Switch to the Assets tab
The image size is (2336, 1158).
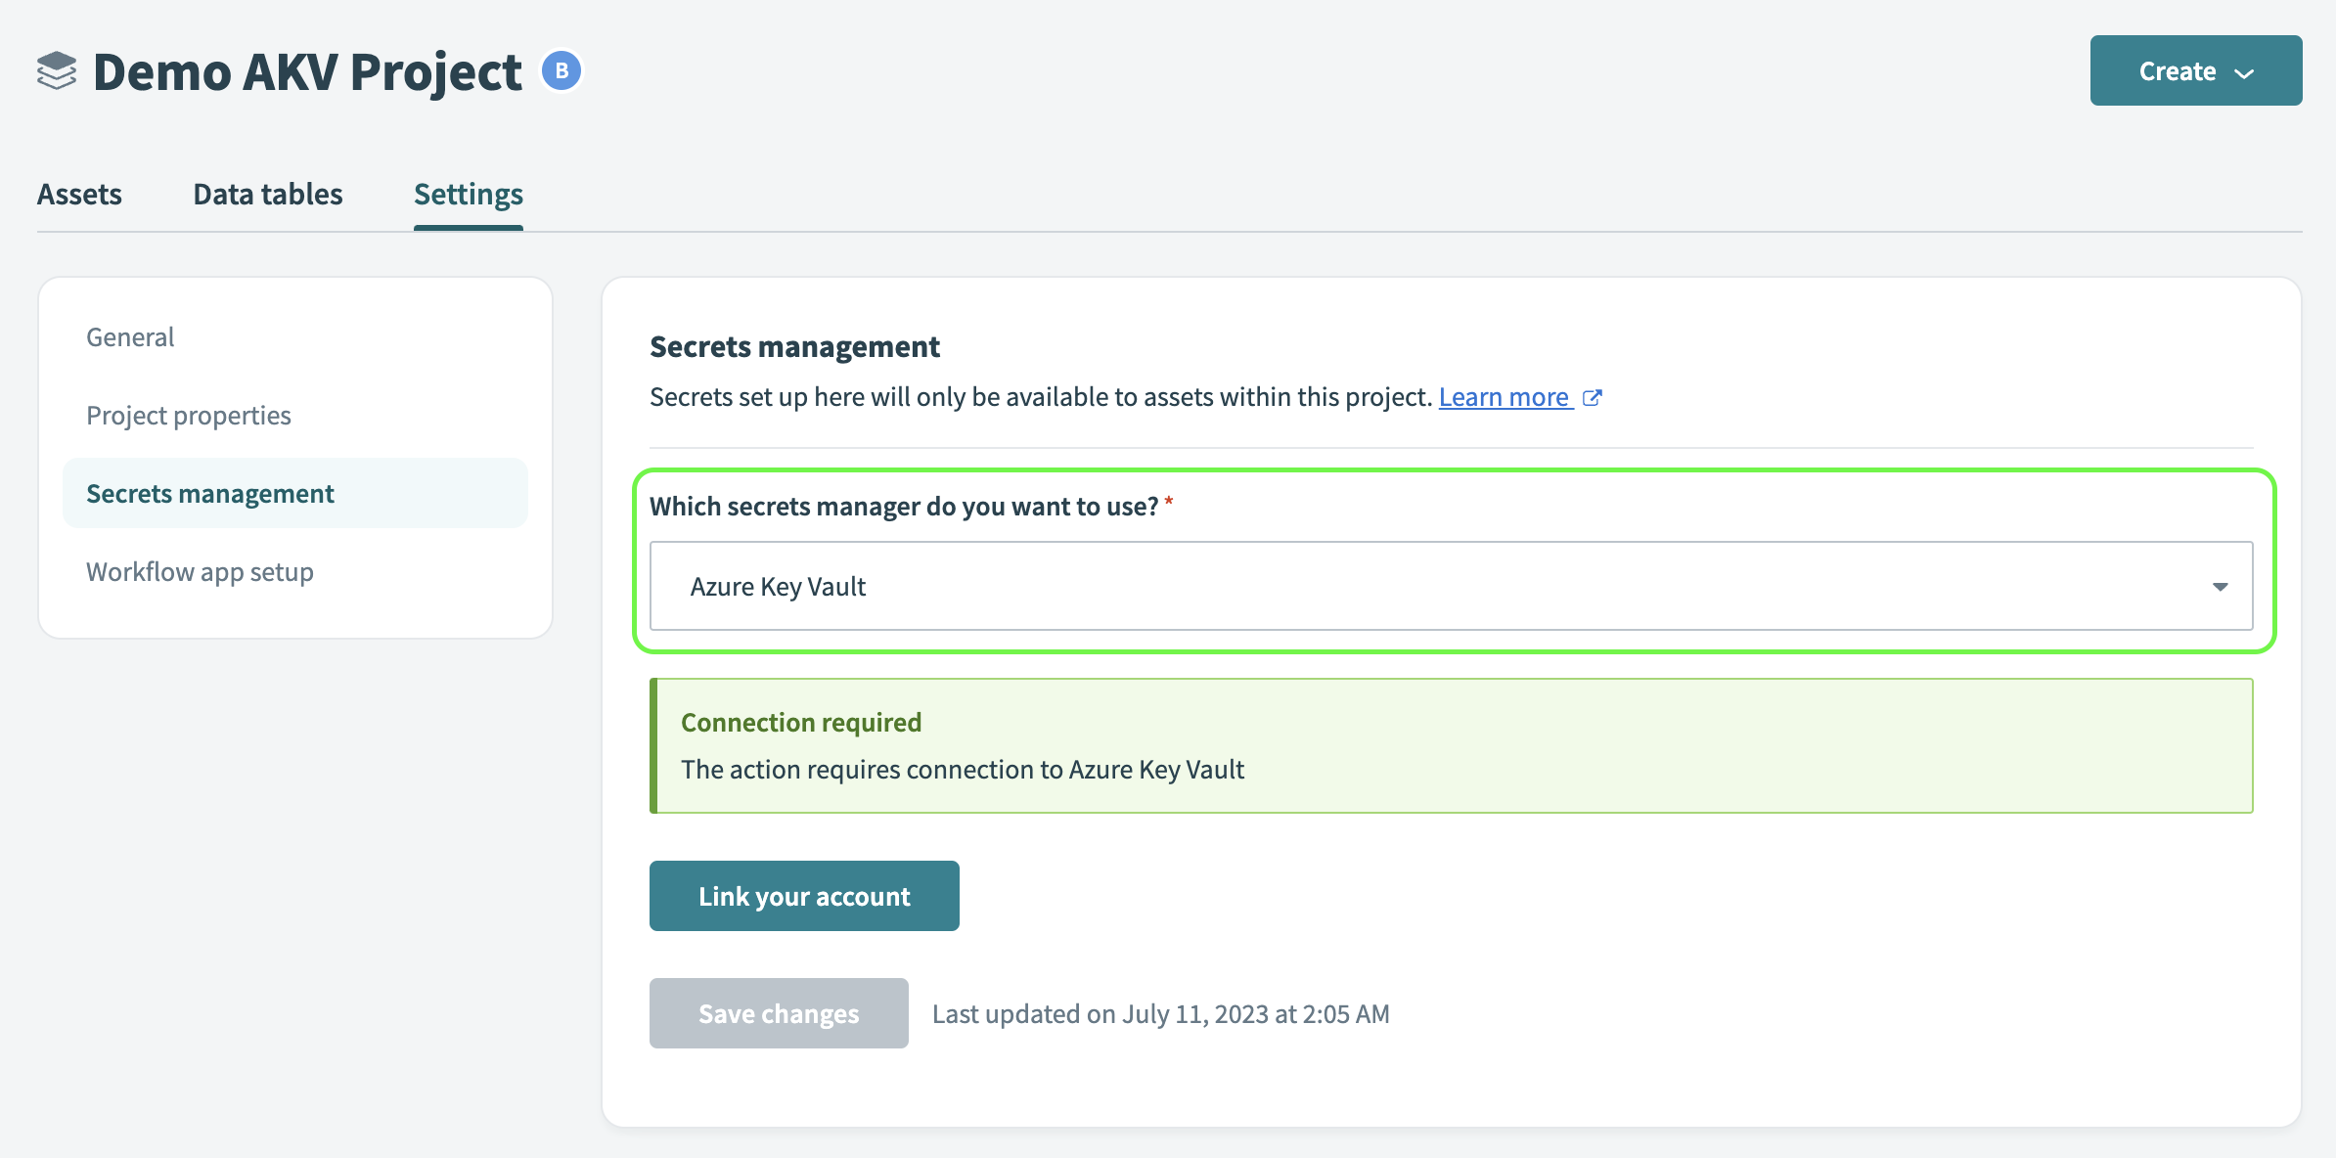[79, 194]
